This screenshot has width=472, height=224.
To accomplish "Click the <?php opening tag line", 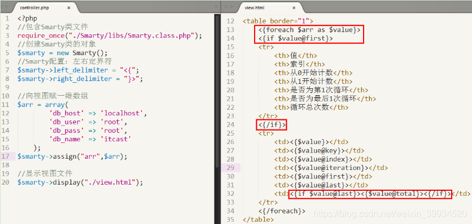I will pyautogui.click(x=28, y=19).
